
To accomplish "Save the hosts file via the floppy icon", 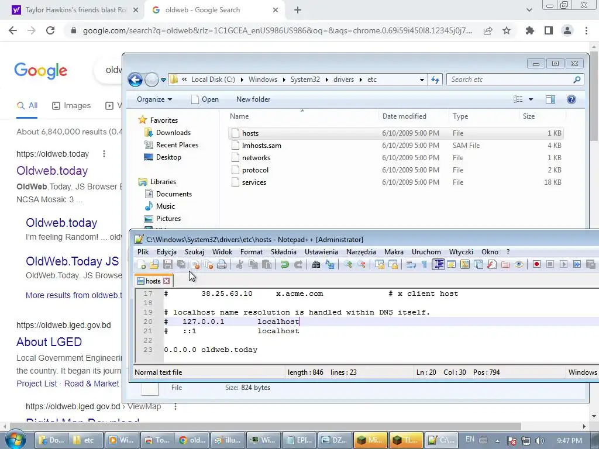I will click(168, 264).
